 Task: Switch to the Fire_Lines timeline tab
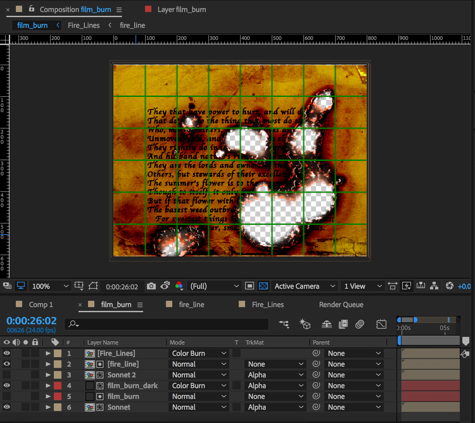coord(268,305)
